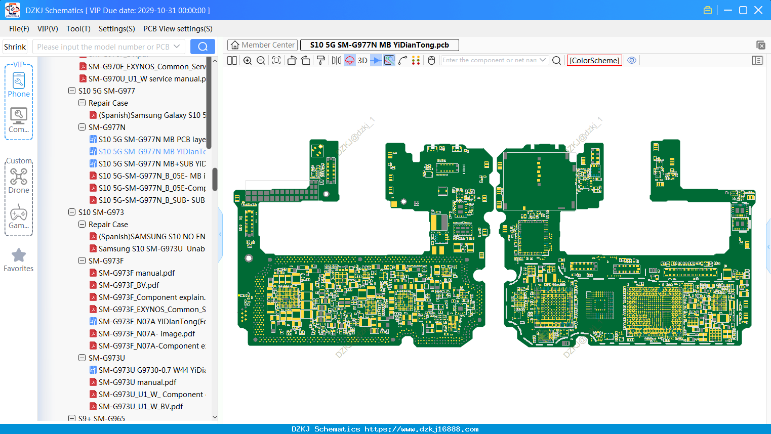Screen dimensions: 771x434
Task: Click the colored dots grid icon
Action: 416,60
